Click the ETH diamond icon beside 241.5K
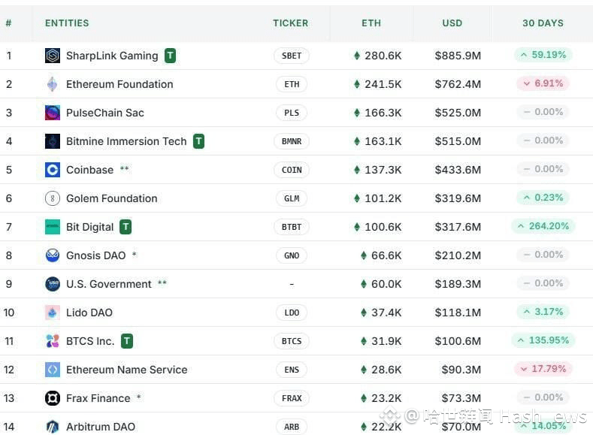Viewport: 593px width, 435px height. (x=357, y=84)
